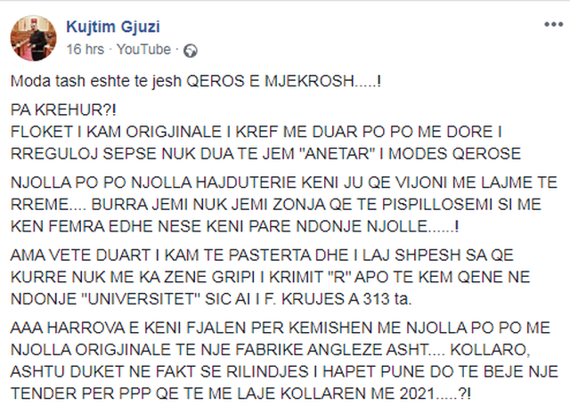Screen dimensions: 570x414
Task: Click the line beginning "KEN FEMRA EDHE NESE"
Action: pos(235,226)
